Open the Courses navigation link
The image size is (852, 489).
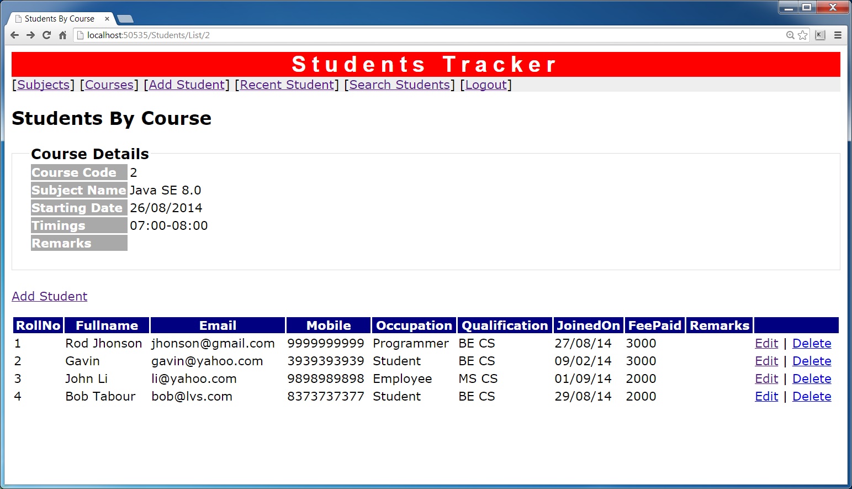(109, 85)
